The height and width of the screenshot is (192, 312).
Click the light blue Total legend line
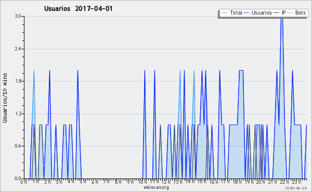[224, 13]
